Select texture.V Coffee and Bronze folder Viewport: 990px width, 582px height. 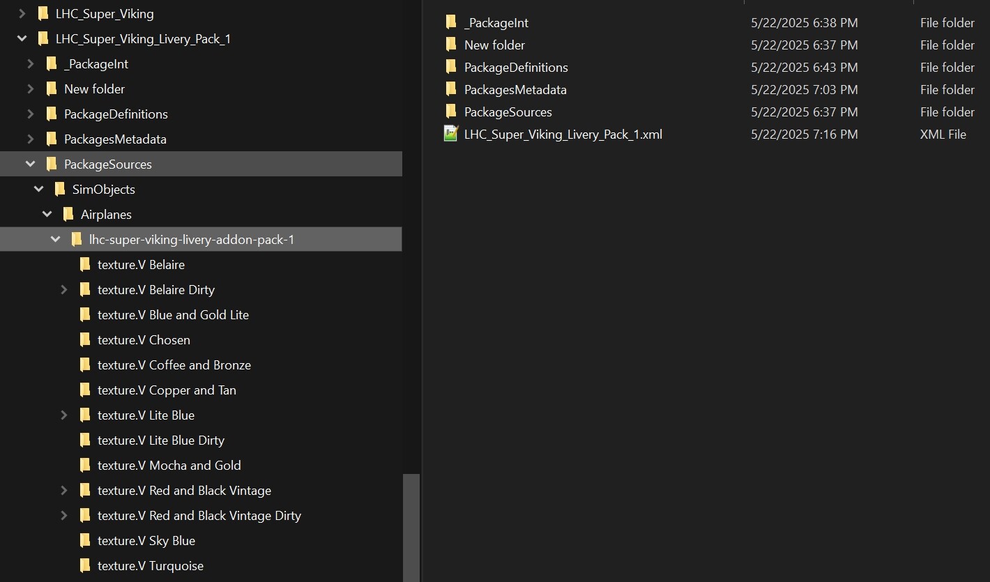click(x=174, y=365)
